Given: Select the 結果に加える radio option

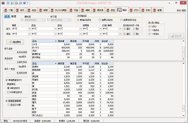Looking at the screenshot, I should pos(106,20).
